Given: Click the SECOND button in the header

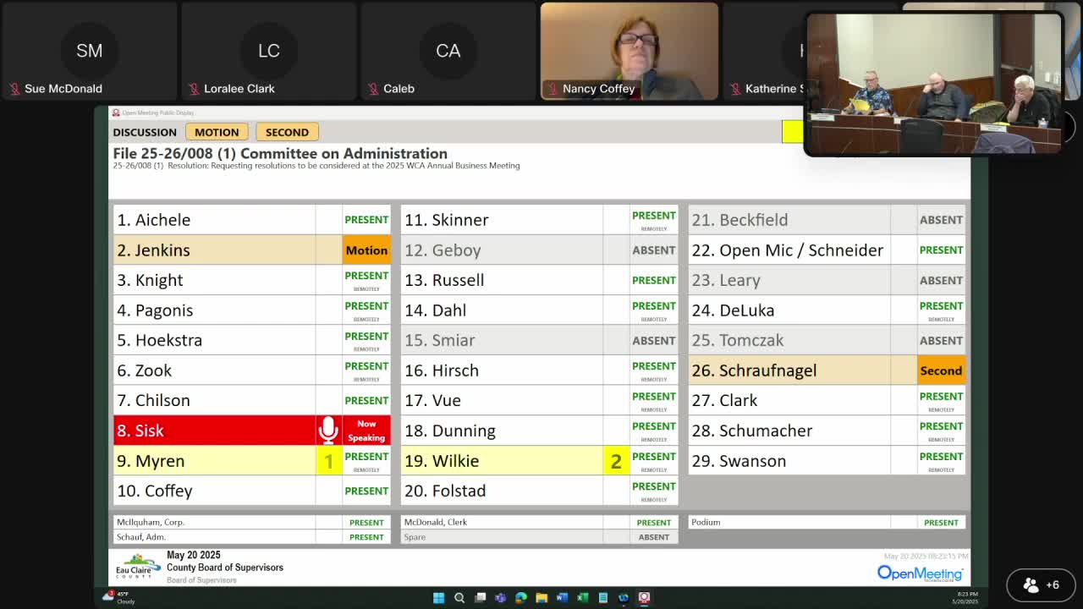Looking at the screenshot, I should [287, 132].
